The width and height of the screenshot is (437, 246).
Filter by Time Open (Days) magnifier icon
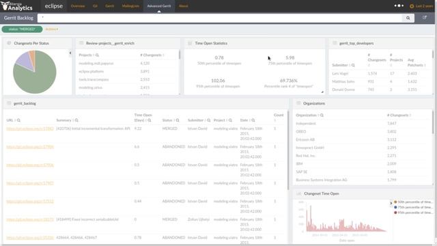point(150,120)
